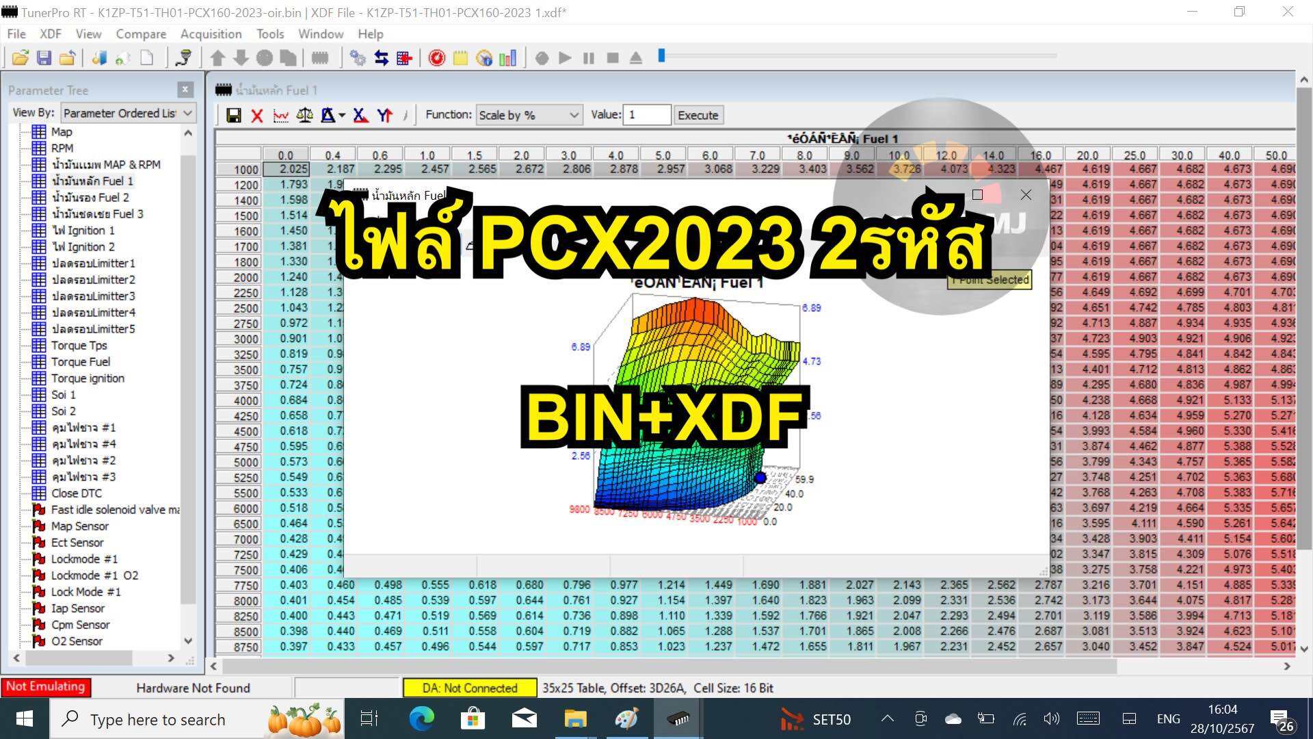This screenshot has height=739, width=1313.
Task: Select row header 8000 in the table
Action: (238, 600)
